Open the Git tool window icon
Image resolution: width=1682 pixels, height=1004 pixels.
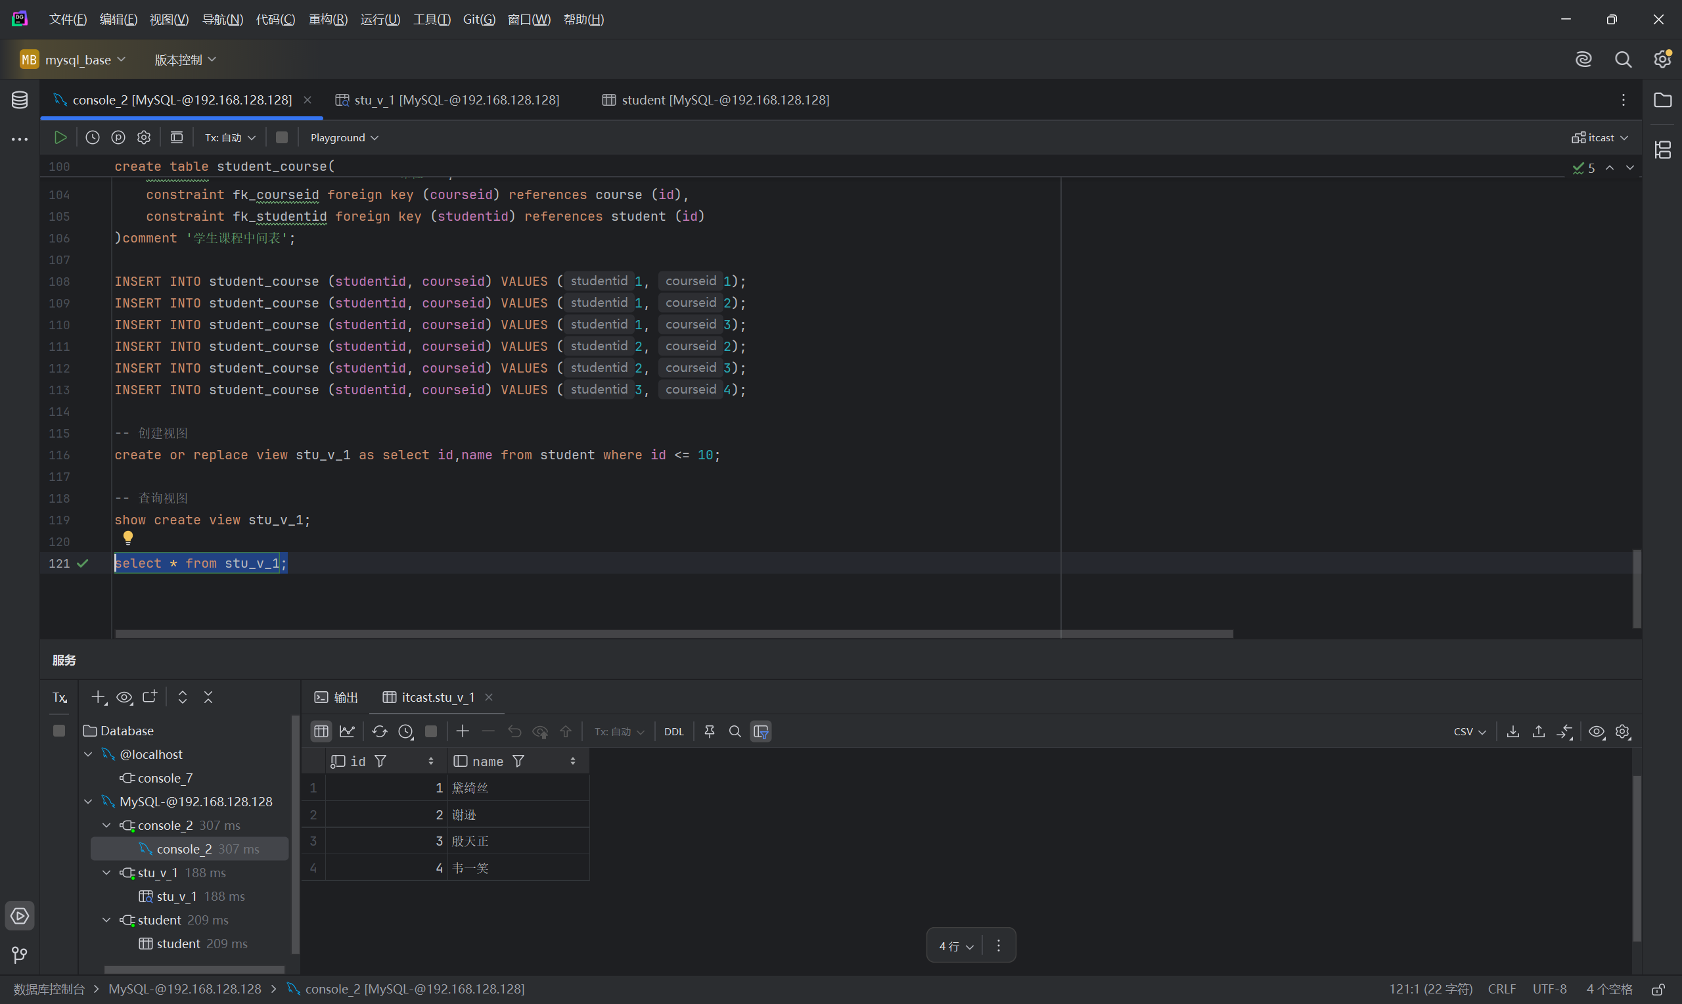(x=20, y=955)
